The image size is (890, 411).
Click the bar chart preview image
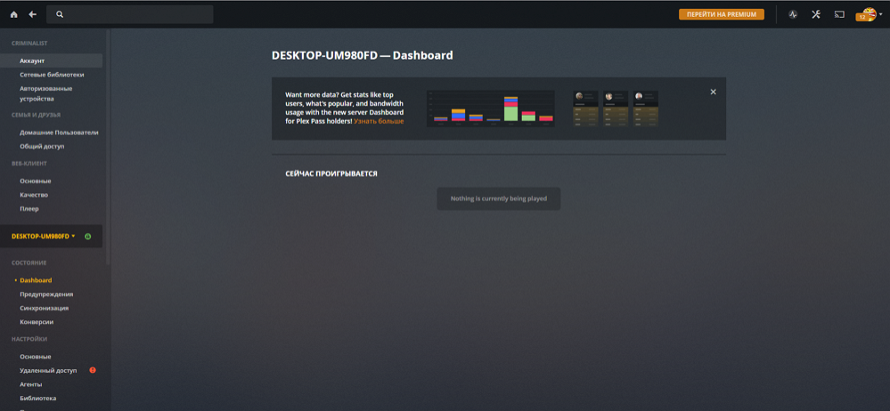tap(490, 109)
